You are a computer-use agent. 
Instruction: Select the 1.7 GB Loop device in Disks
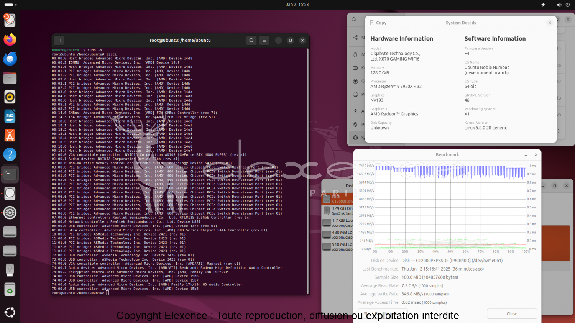point(337,223)
